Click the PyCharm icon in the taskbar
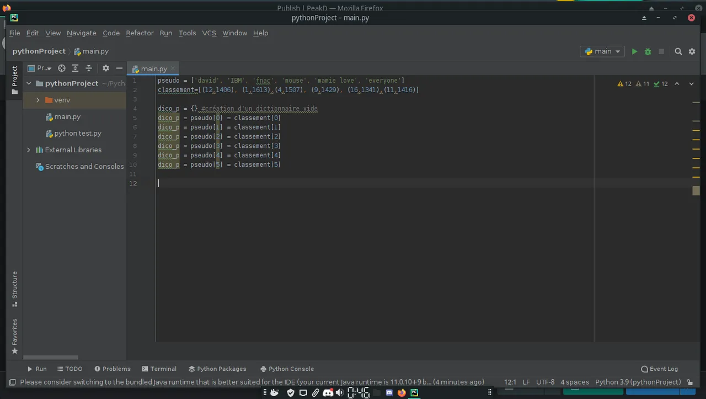The width and height of the screenshot is (706, 399). [x=414, y=393]
